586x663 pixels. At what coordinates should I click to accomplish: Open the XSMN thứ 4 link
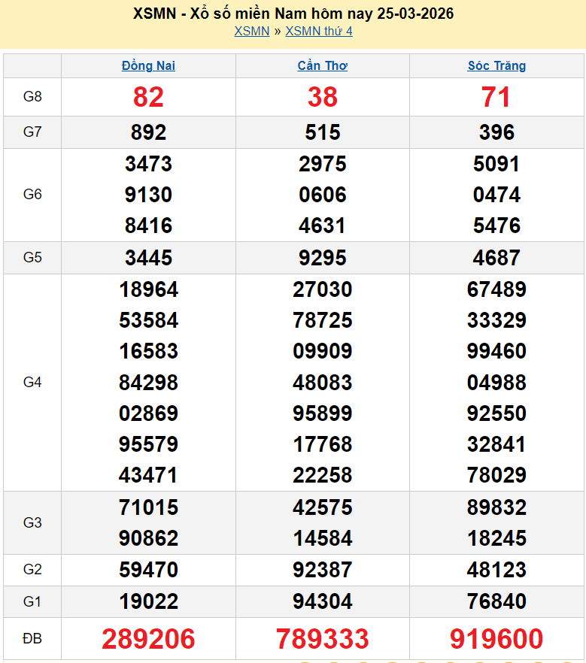click(318, 31)
